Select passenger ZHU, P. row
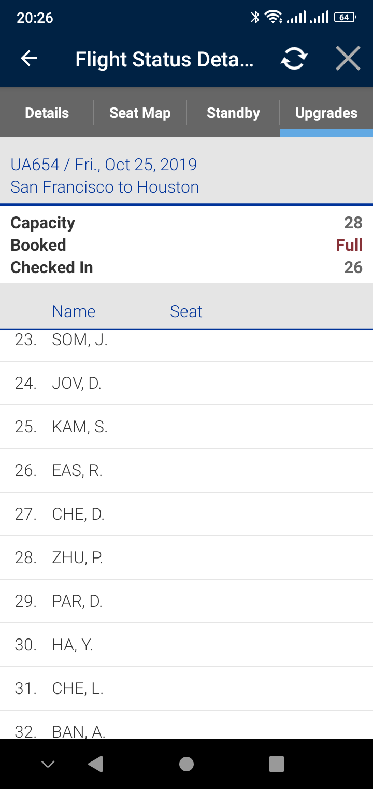The width and height of the screenshot is (373, 789). coord(187,558)
